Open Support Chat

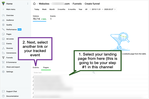coord(12,91)
